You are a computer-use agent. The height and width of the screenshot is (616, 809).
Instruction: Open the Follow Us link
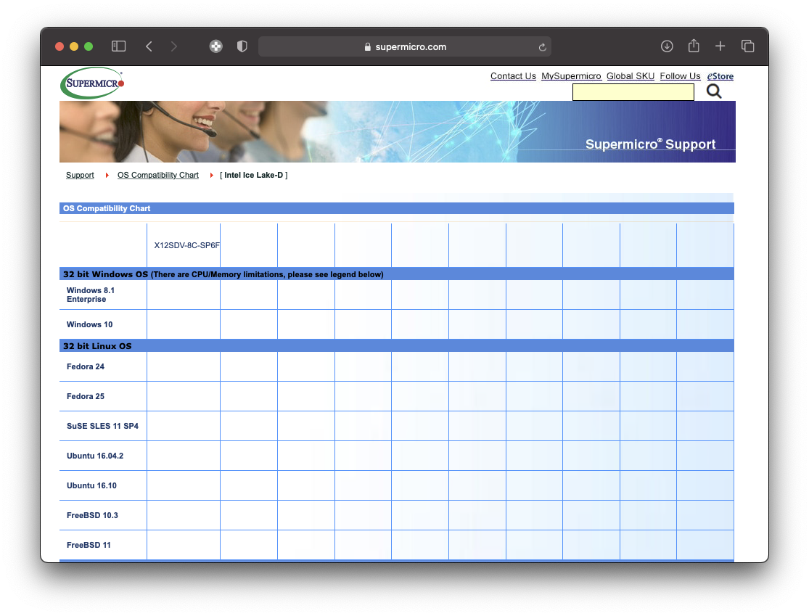(680, 76)
